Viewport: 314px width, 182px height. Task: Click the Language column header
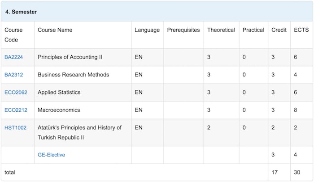147,30
